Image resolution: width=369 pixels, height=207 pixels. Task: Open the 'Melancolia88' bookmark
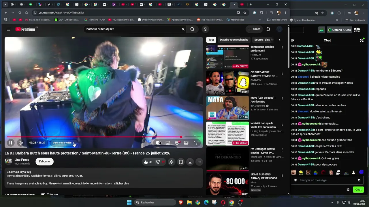point(236,20)
